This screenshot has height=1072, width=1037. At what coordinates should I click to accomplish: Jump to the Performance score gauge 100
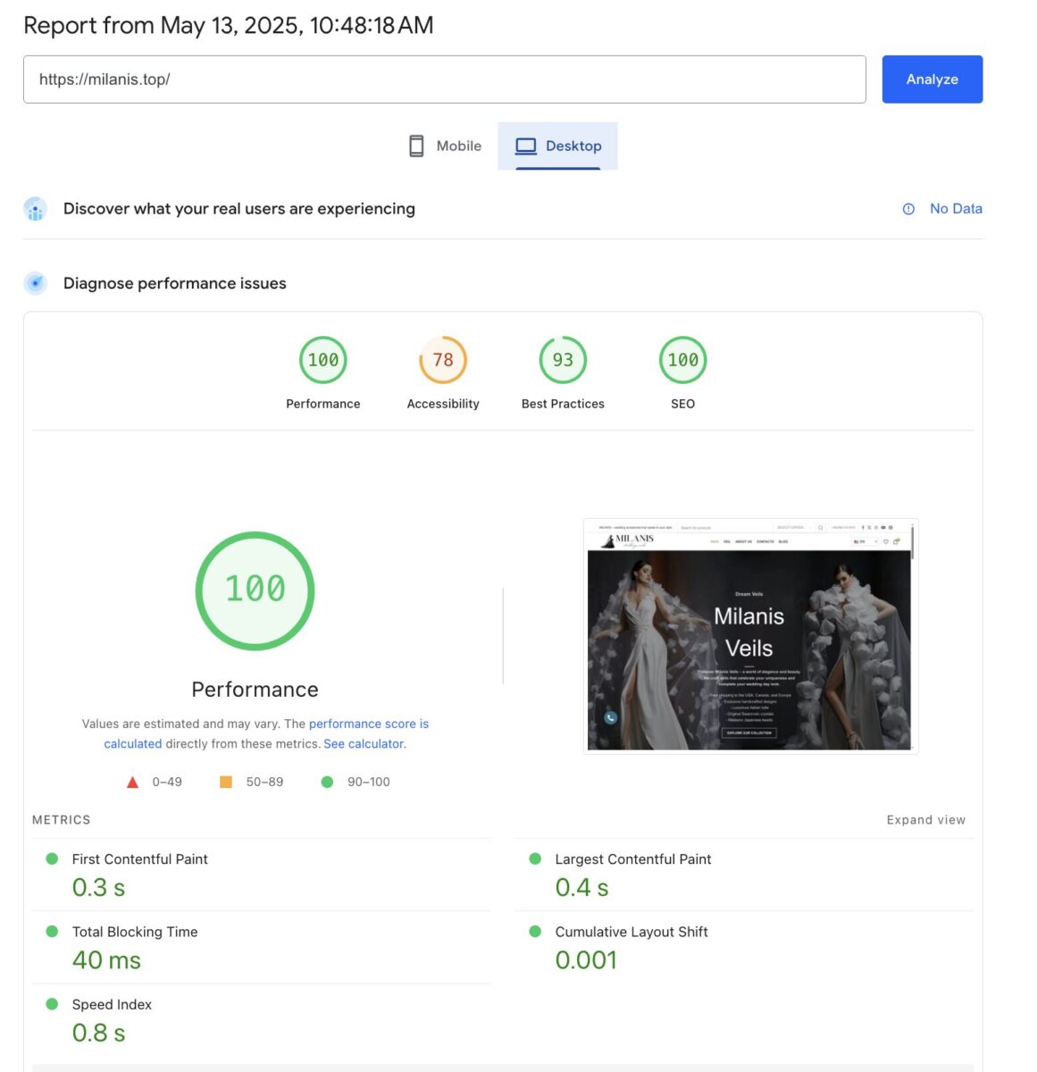[x=323, y=360]
